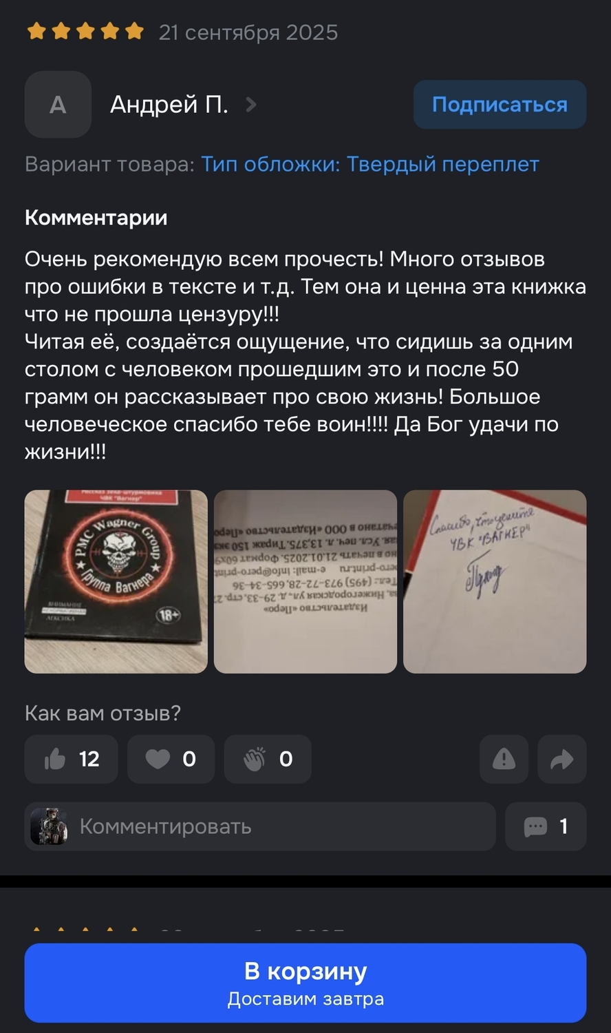Add item with В корзину button
611x1033 pixels.
click(305, 983)
